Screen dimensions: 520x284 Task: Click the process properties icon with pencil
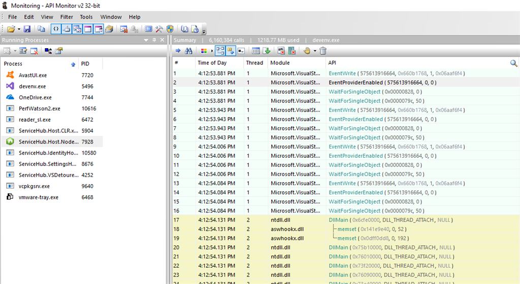[59, 51]
